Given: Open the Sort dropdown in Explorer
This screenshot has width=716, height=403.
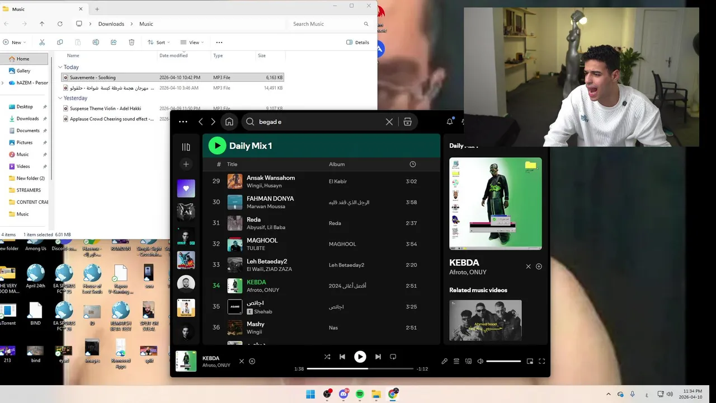Looking at the screenshot, I should [x=159, y=42].
